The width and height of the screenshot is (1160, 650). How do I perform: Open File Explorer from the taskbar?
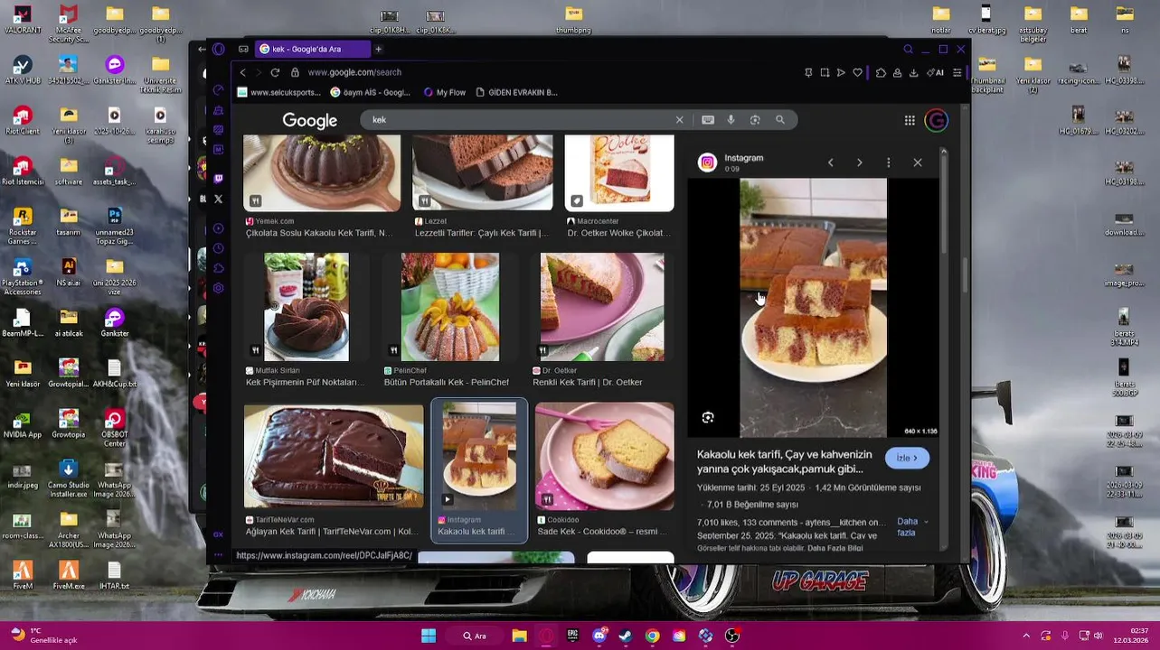coord(520,636)
